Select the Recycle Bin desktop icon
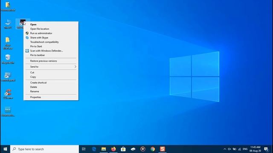This screenshot has width=273, height=153. click(x=8, y=59)
